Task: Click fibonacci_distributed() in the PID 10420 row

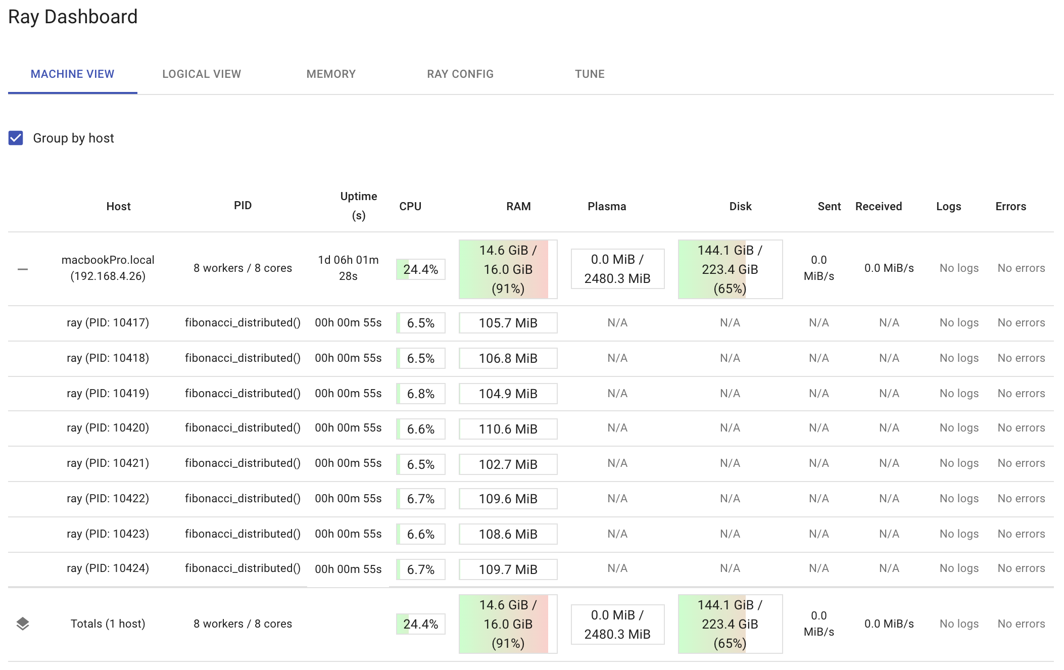Action: pos(243,427)
